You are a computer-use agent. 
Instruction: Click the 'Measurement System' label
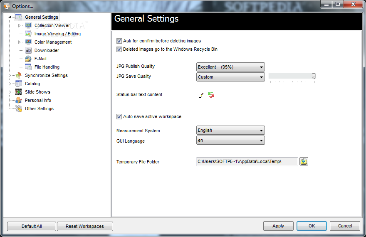pyautogui.click(x=138, y=131)
